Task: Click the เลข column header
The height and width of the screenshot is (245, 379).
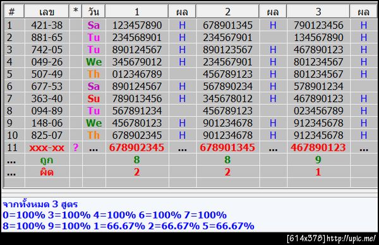Action: coord(46,11)
